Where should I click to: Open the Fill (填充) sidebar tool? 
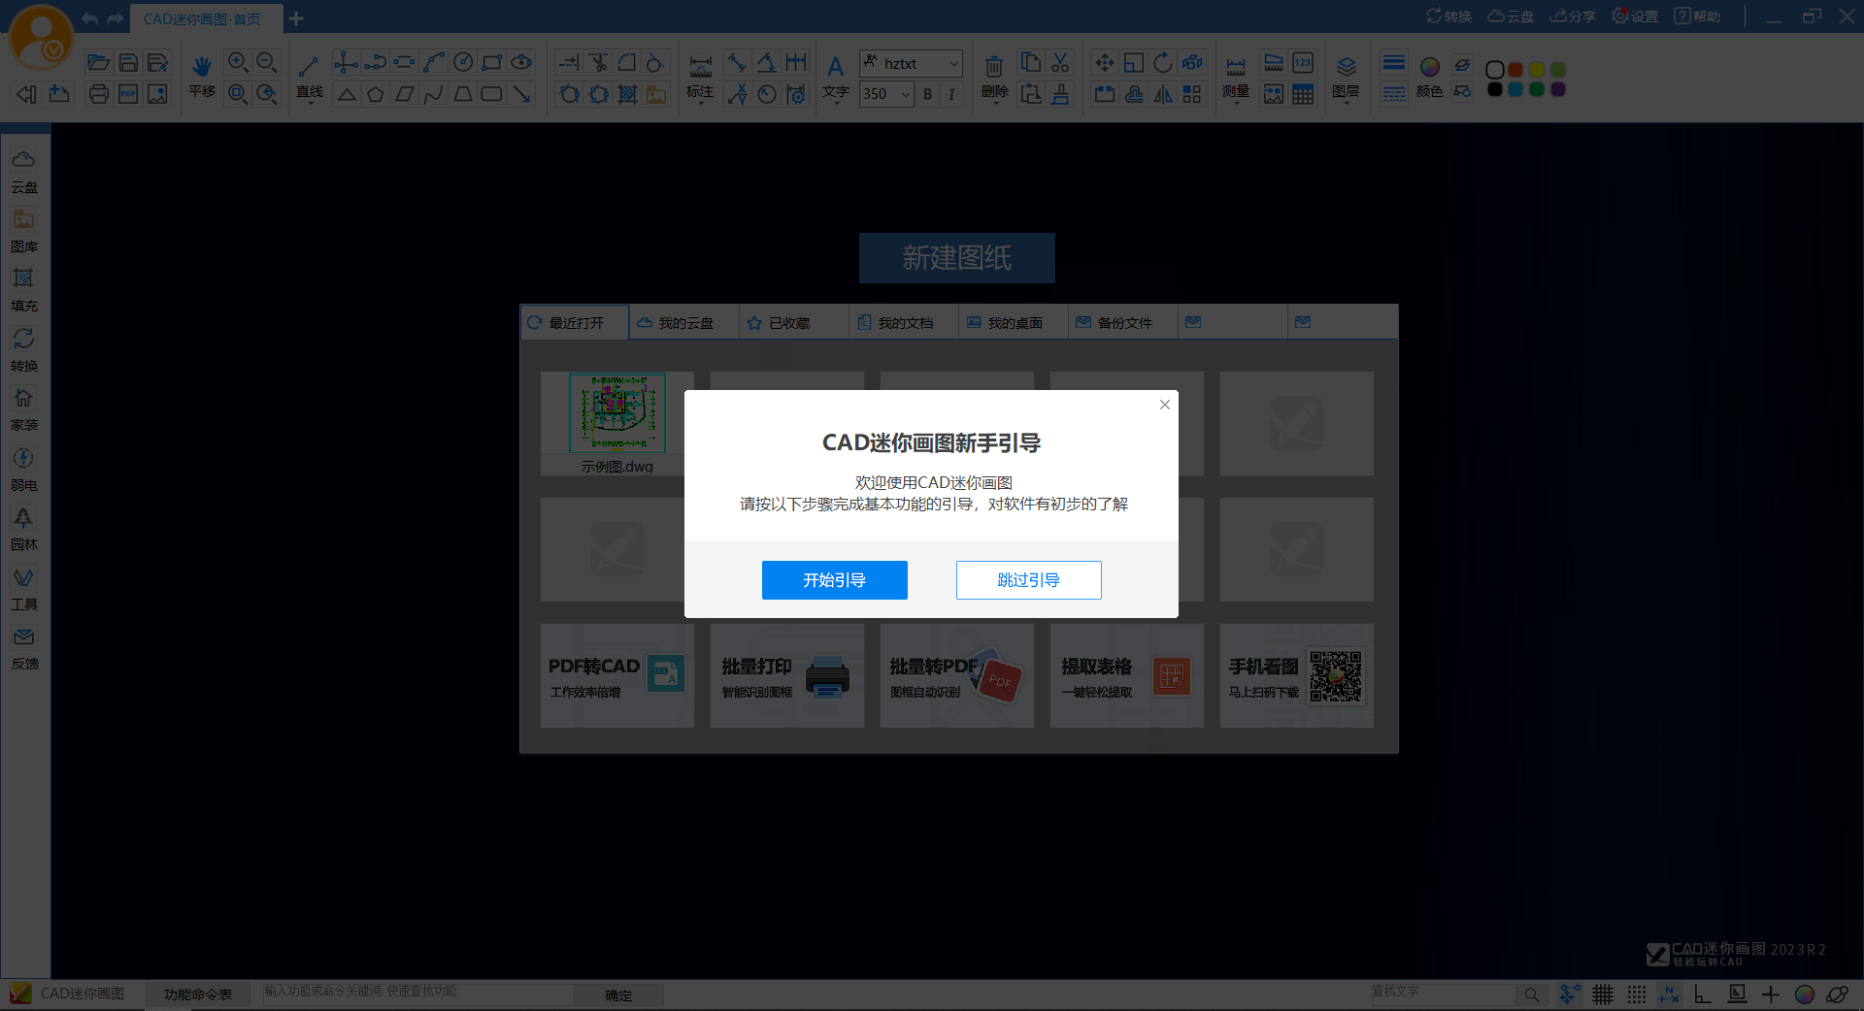coord(23,289)
